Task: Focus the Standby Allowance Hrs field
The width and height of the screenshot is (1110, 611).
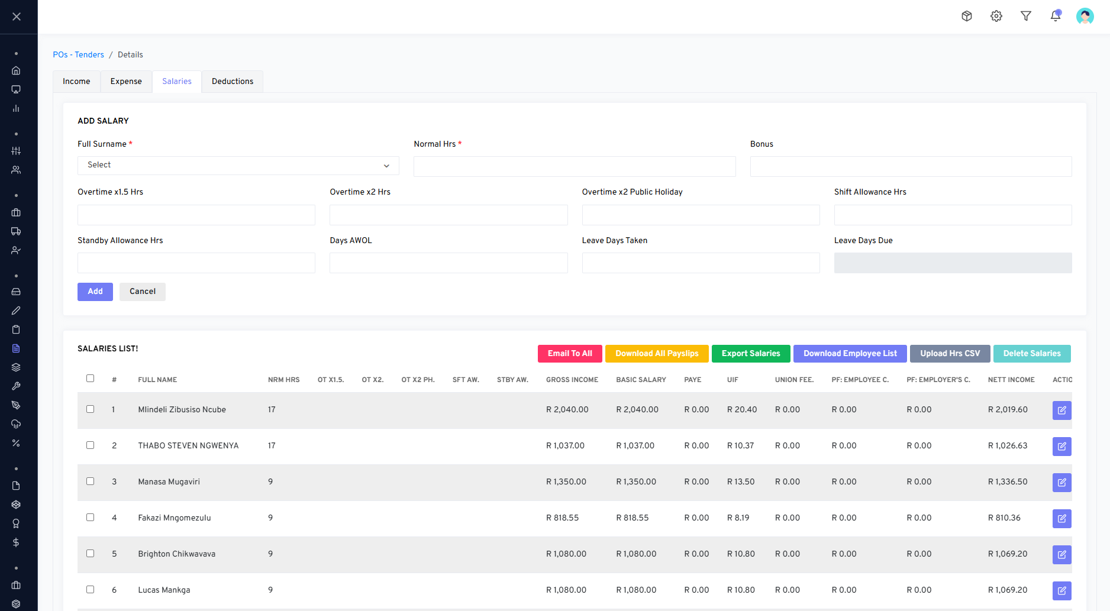Action: (196, 263)
